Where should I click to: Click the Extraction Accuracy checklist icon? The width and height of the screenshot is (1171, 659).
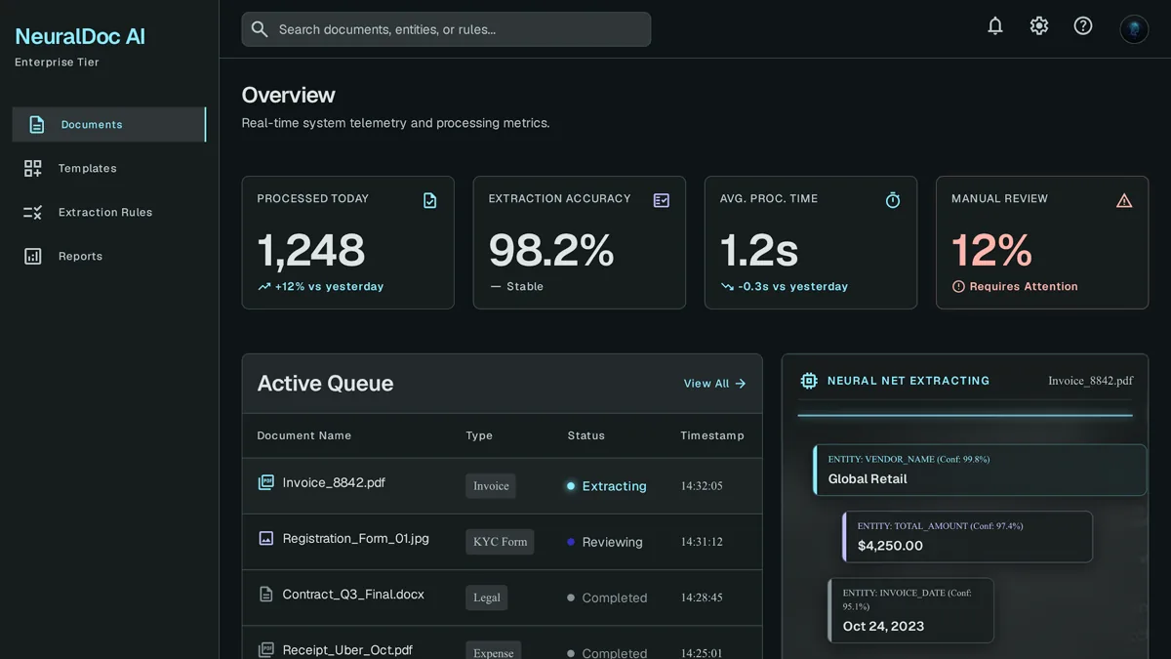[x=662, y=200]
